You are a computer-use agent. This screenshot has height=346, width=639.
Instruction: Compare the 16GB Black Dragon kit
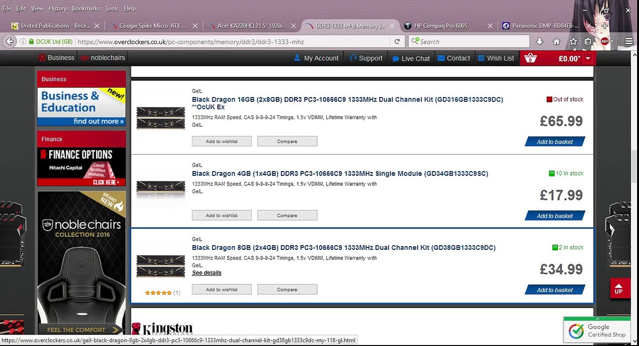(x=287, y=141)
